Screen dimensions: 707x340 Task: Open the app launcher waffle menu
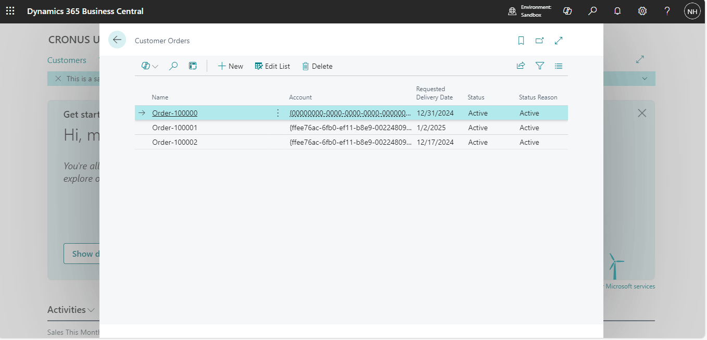coord(10,11)
